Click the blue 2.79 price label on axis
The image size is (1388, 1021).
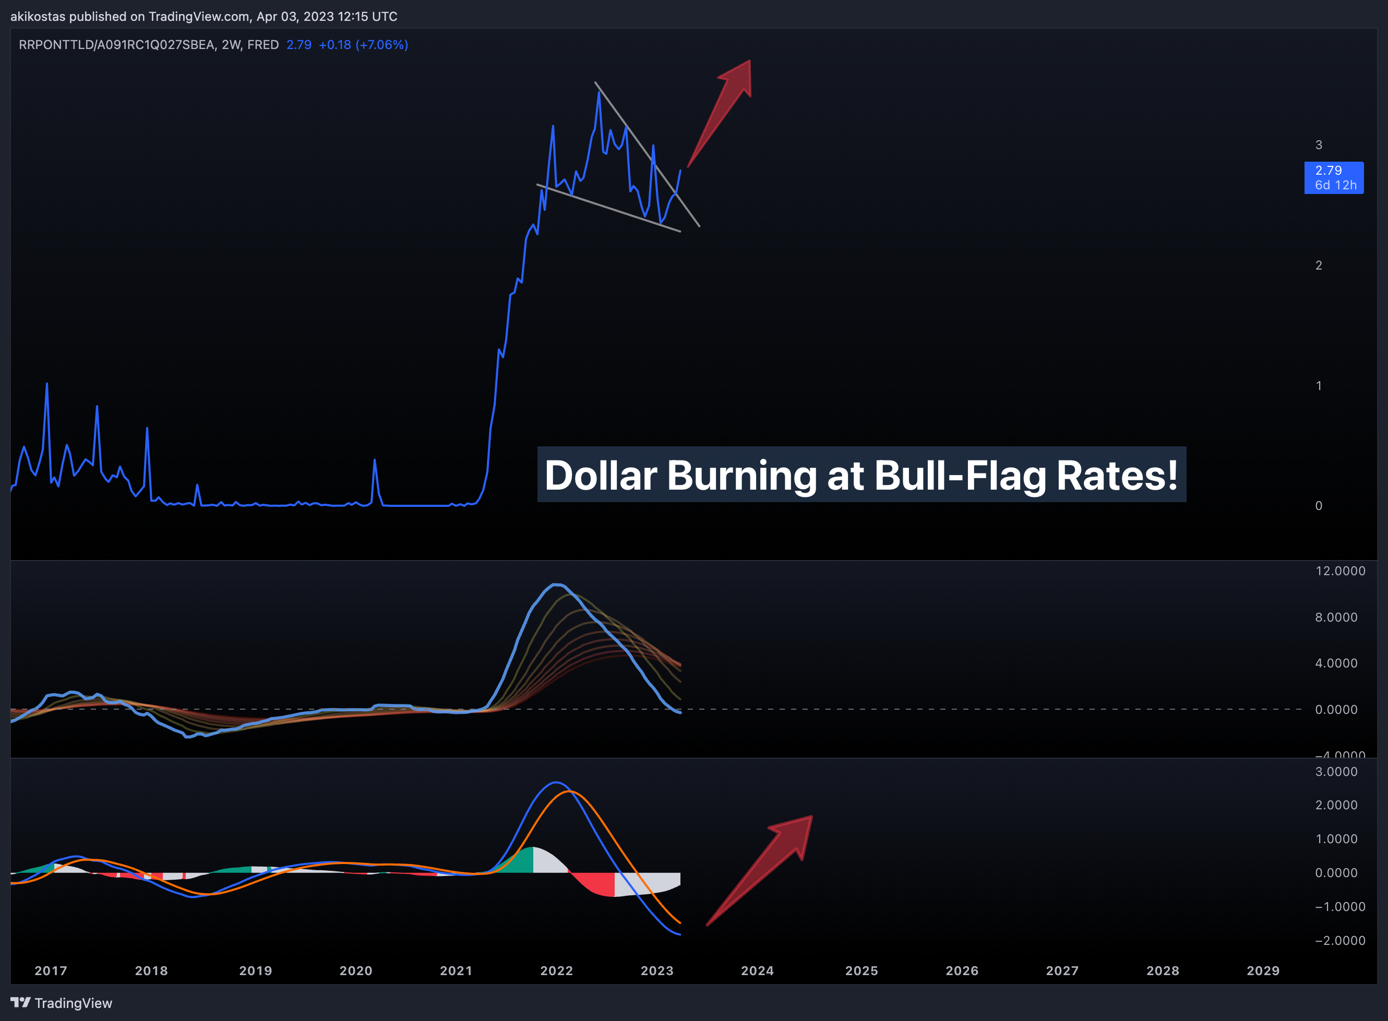(x=1334, y=177)
